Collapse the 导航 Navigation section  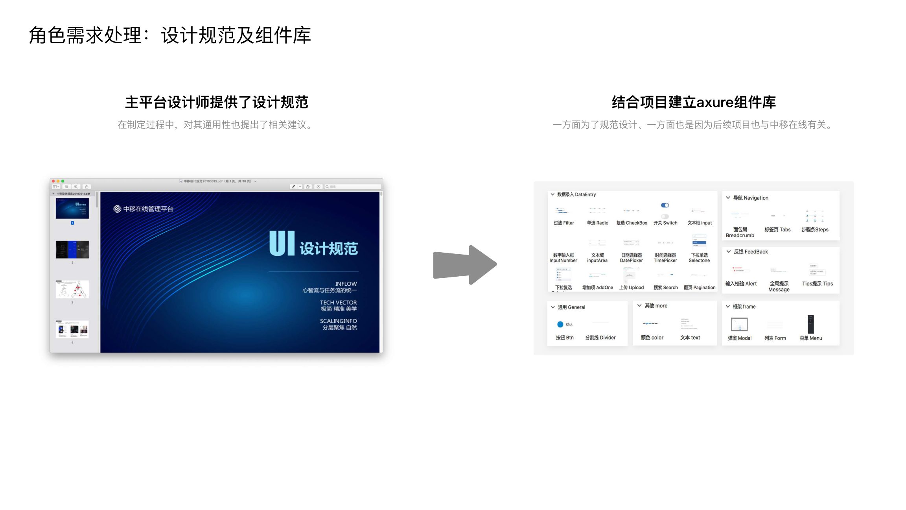pos(728,198)
